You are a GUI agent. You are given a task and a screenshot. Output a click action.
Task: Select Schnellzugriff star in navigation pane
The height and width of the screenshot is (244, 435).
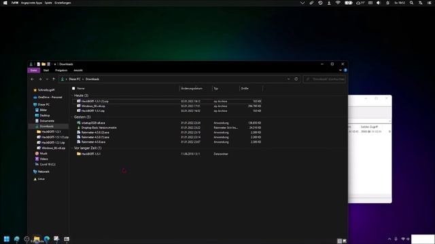(x=43, y=90)
